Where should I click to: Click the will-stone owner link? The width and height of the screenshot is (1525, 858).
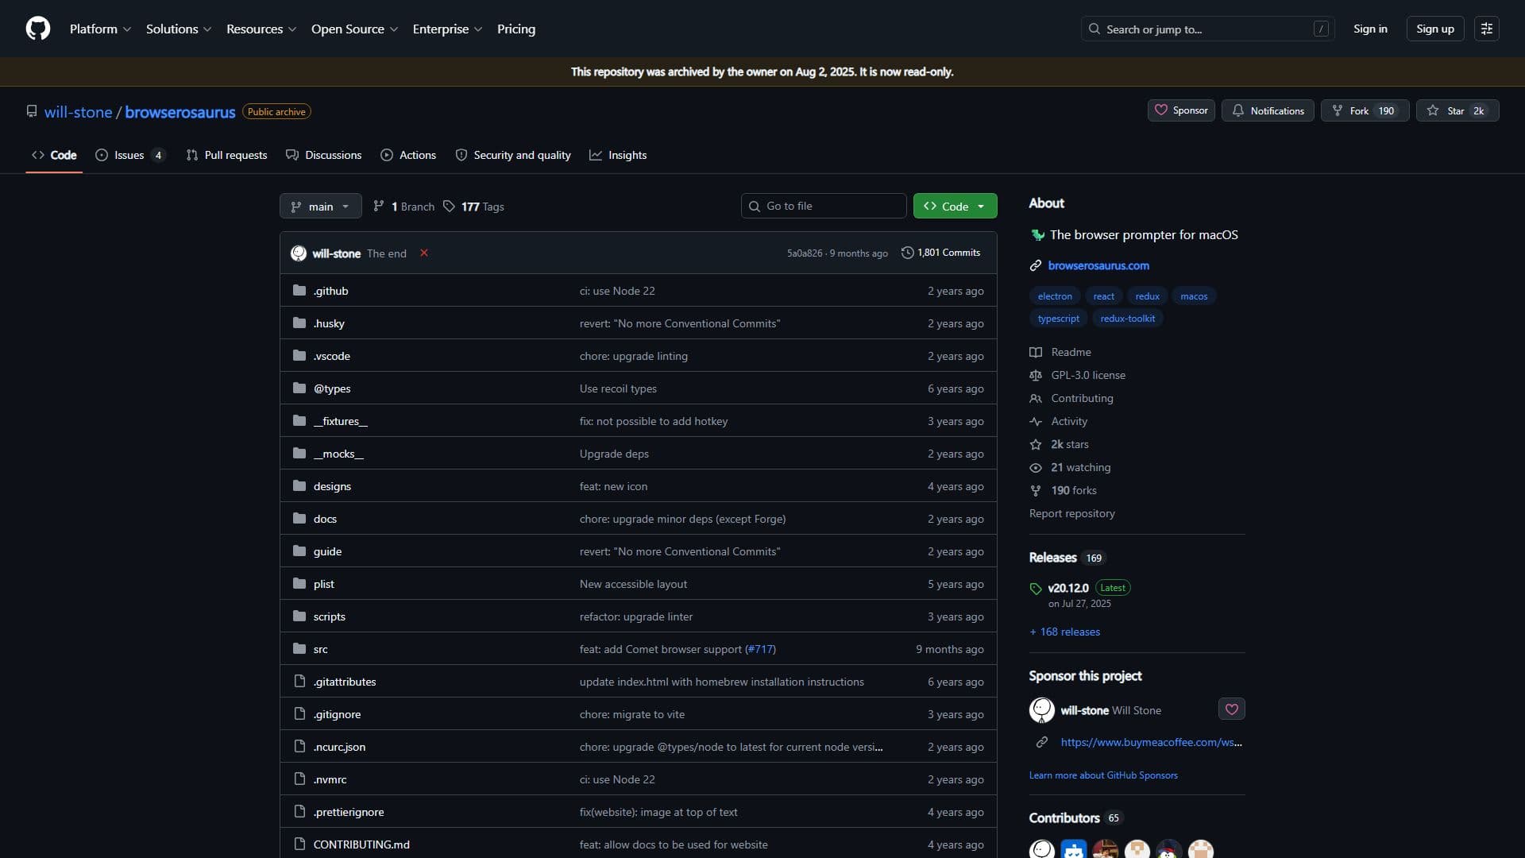78,112
